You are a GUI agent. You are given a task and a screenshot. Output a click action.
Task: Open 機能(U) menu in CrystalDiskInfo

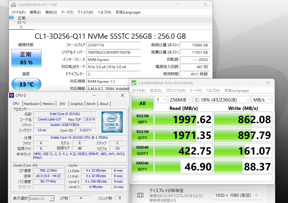pyautogui.click(x=51, y=12)
